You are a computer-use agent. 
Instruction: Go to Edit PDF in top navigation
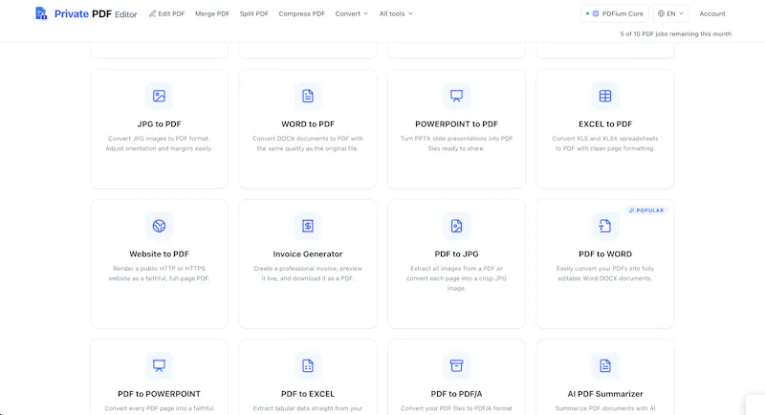pos(166,13)
